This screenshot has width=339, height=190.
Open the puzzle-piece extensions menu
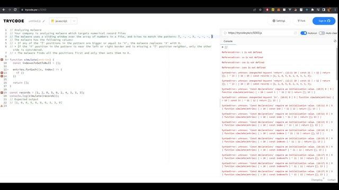(x=313, y=9)
